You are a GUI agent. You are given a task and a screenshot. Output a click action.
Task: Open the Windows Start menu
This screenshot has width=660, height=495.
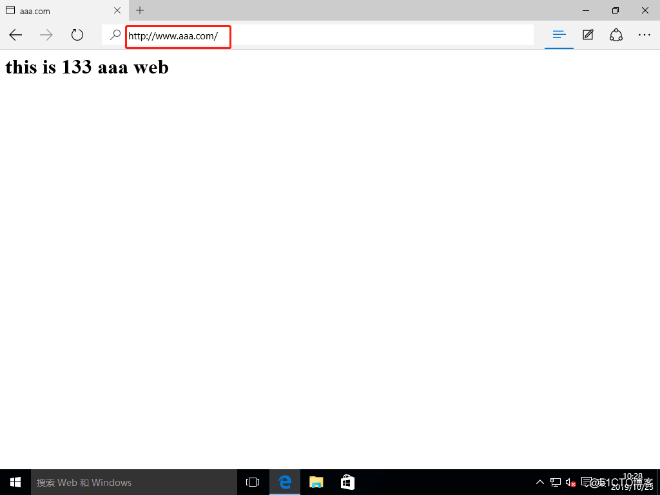point(15,482)
